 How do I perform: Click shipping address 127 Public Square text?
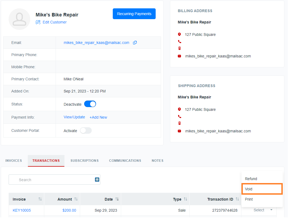pos(200,110)
